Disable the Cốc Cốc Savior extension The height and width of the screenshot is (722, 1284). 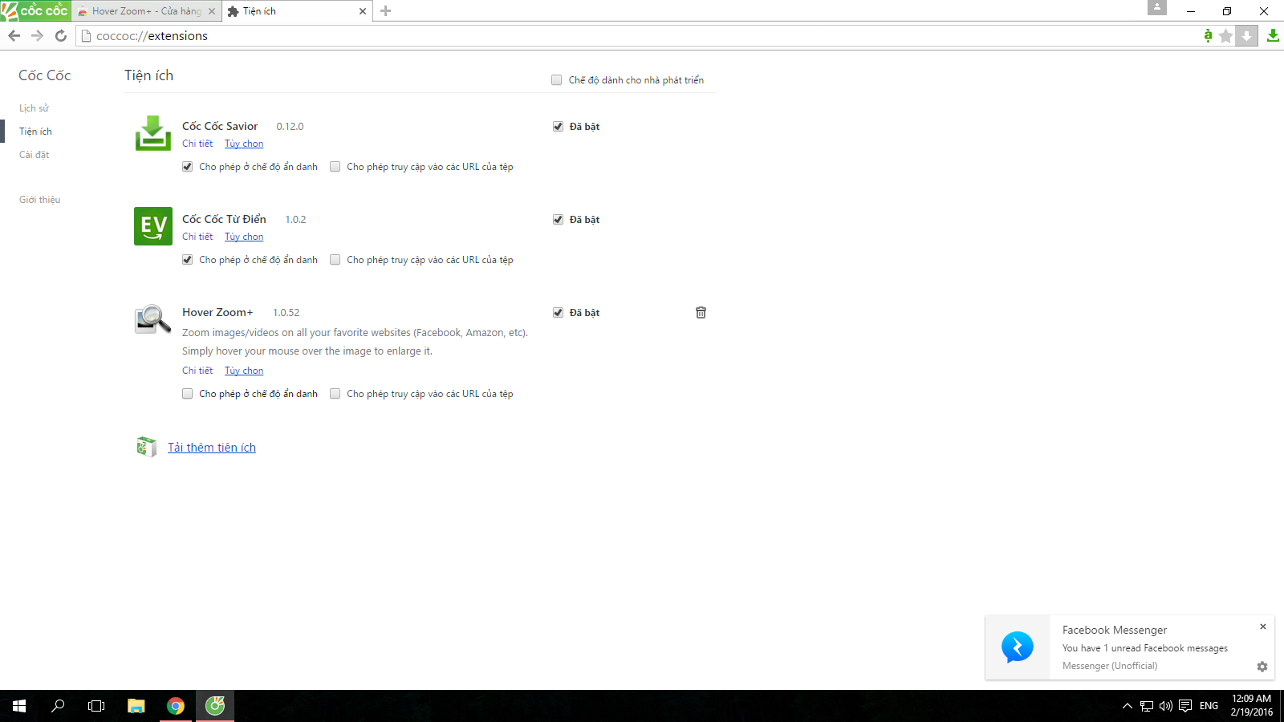pyautogui.click(x=558, y=127)
